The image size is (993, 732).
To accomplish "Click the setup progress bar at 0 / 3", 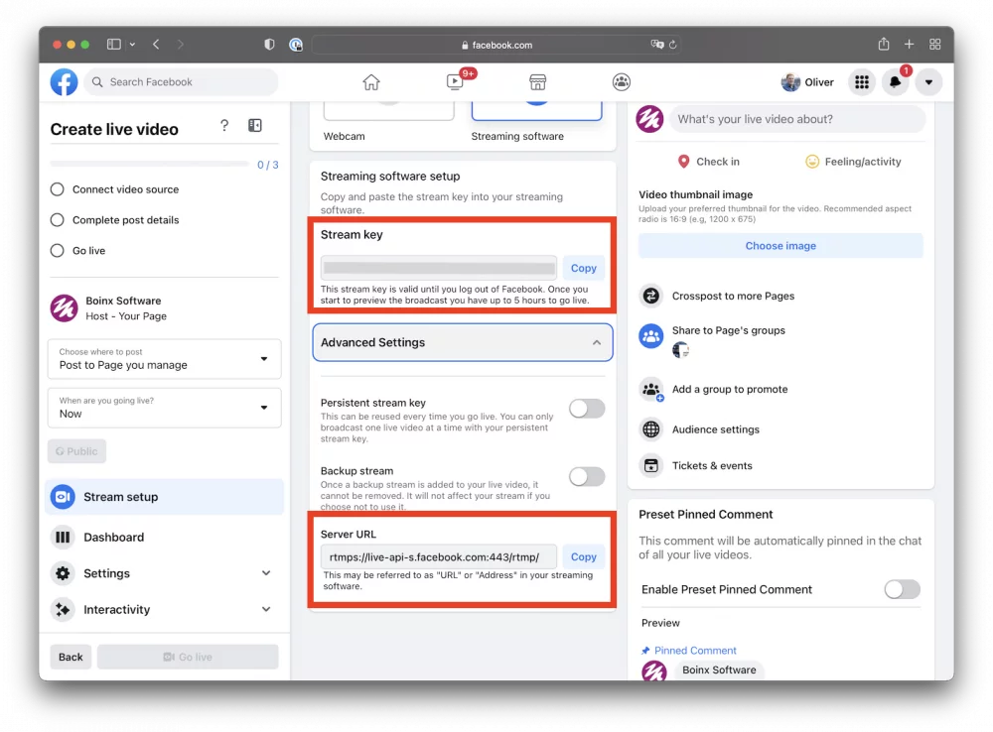I will click(x=150, y=164).
